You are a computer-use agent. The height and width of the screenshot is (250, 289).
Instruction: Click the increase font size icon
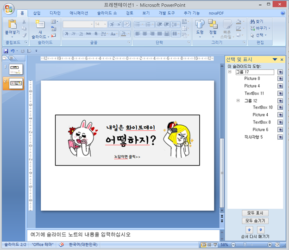click(x=112, y=24)
